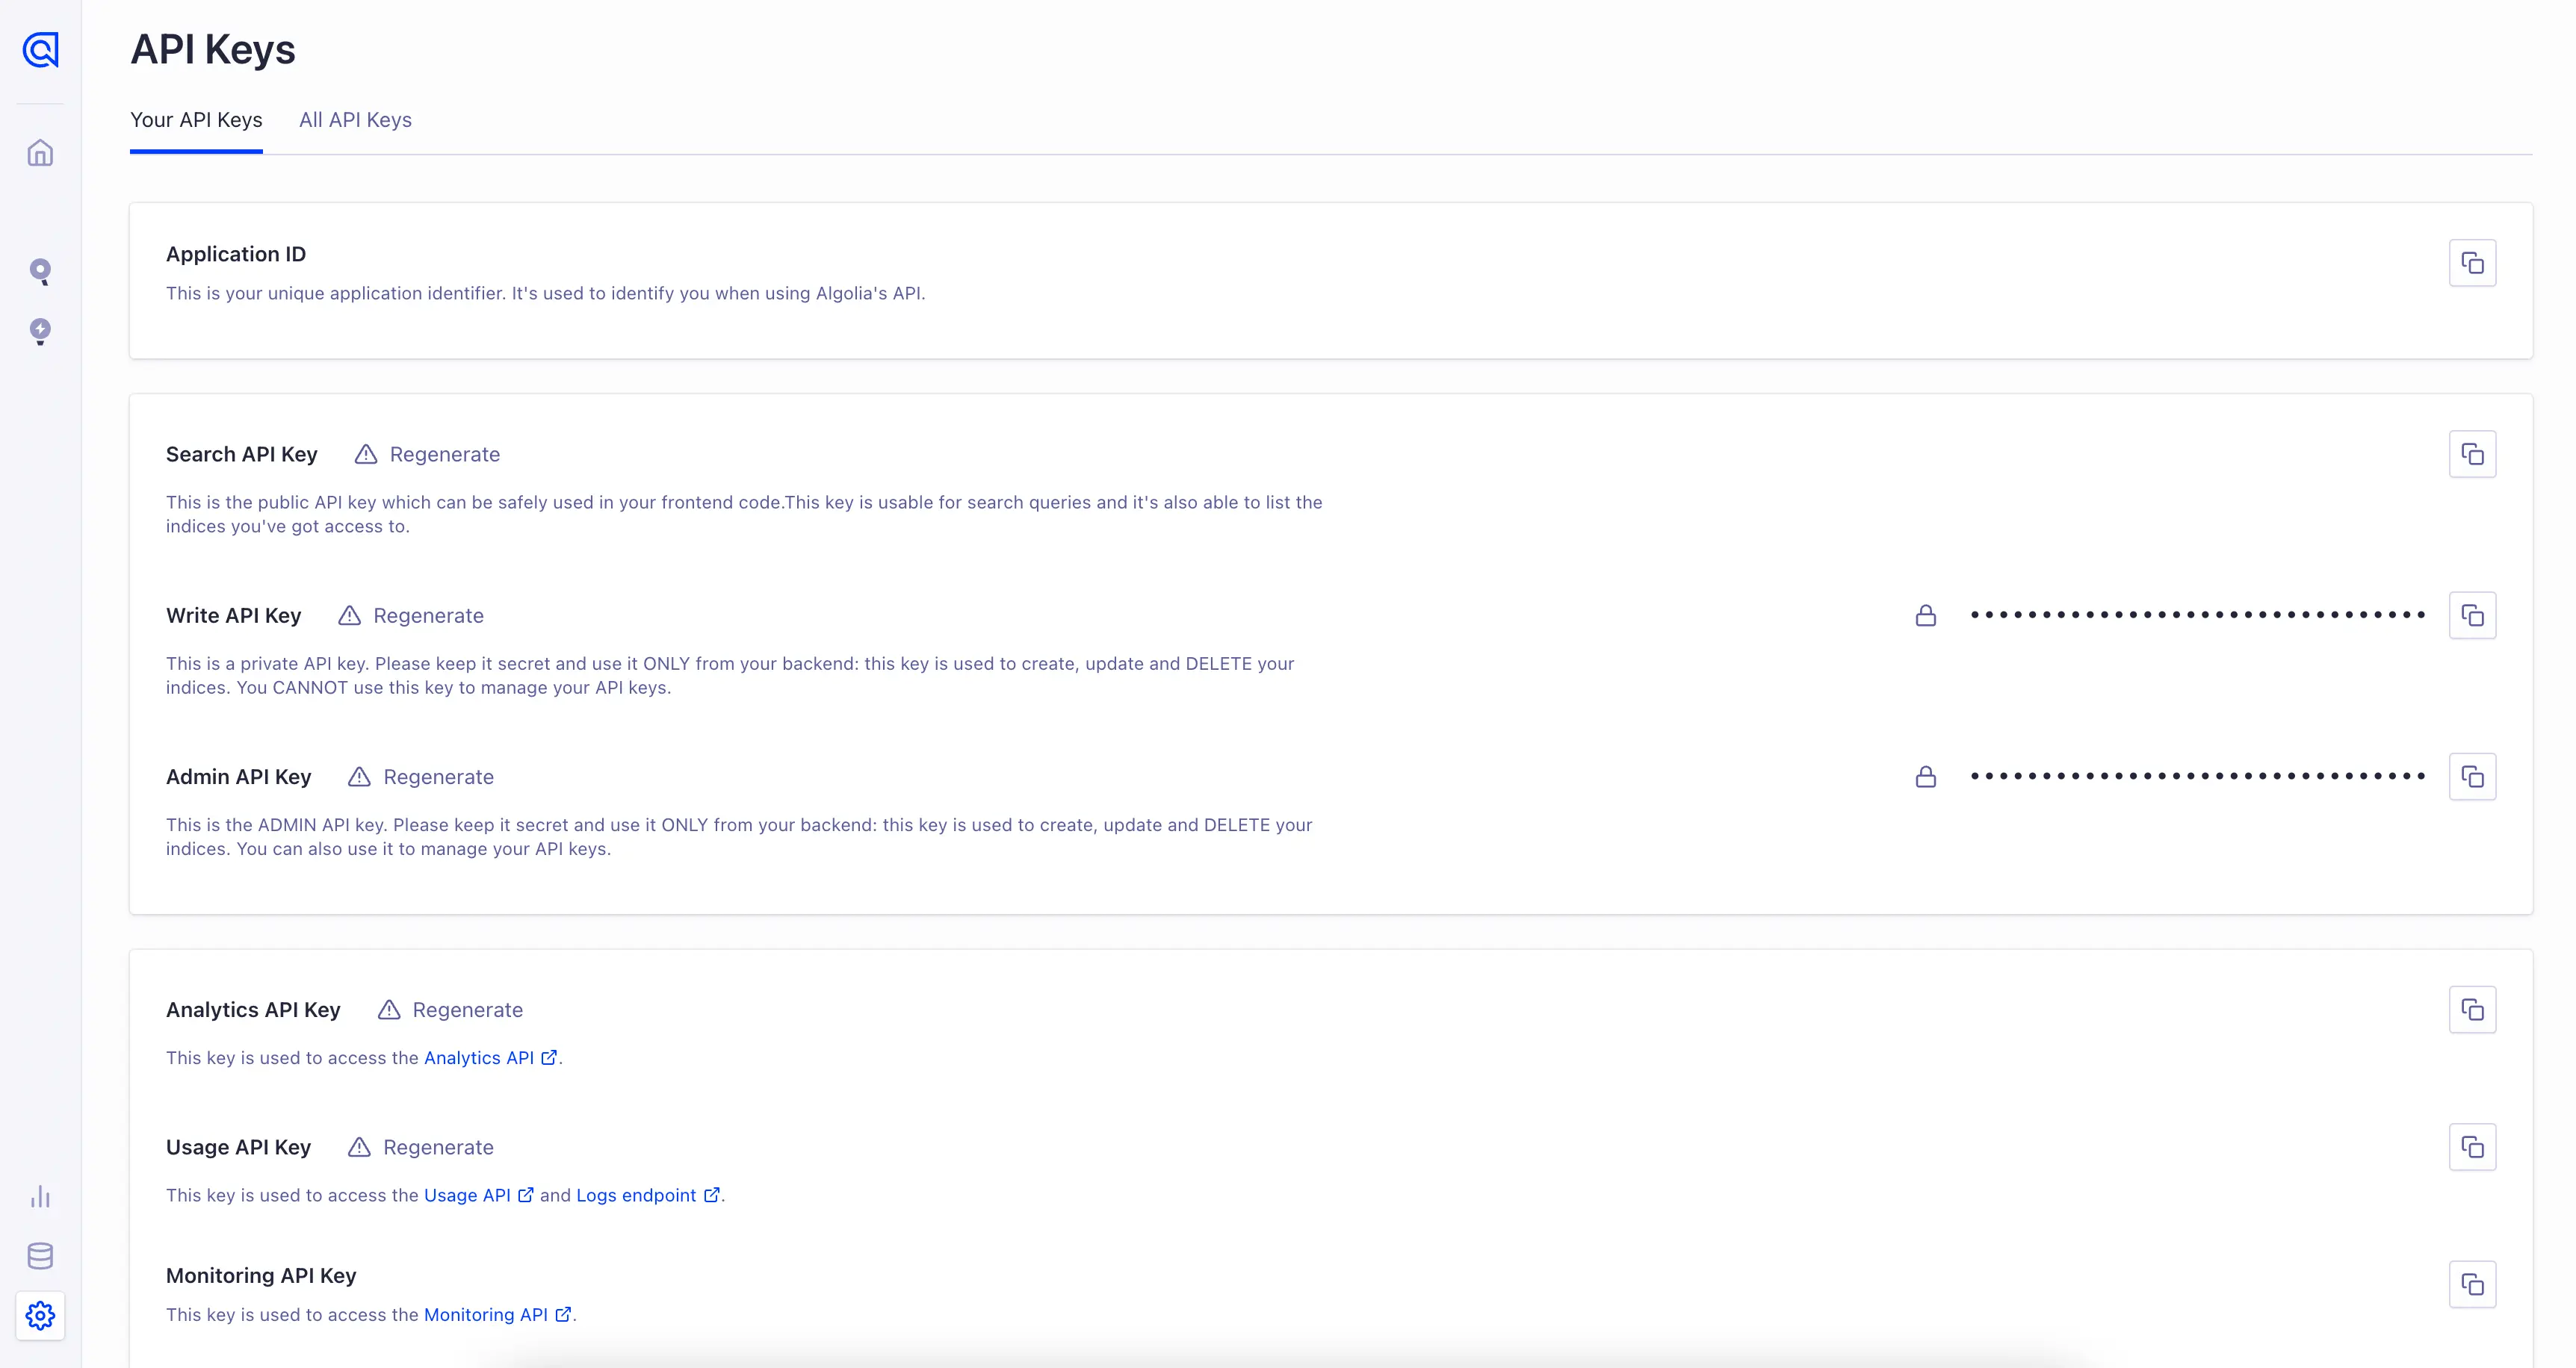Switch to Your API Keys tab

pos(196,120)
